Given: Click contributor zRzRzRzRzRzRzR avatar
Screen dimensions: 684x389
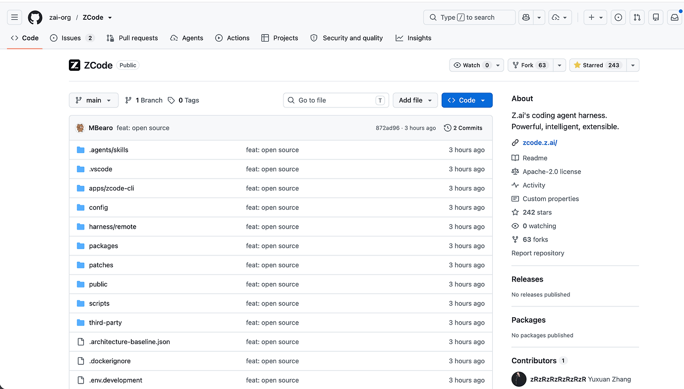Looking at the screenshot, I should click(519, 380).
